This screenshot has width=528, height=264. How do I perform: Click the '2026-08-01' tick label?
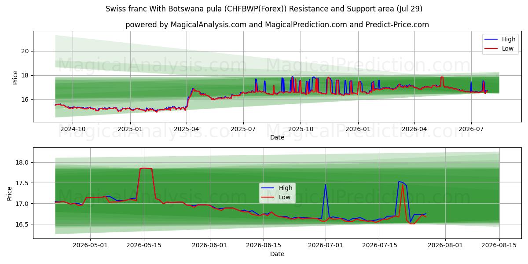point(445,246)
